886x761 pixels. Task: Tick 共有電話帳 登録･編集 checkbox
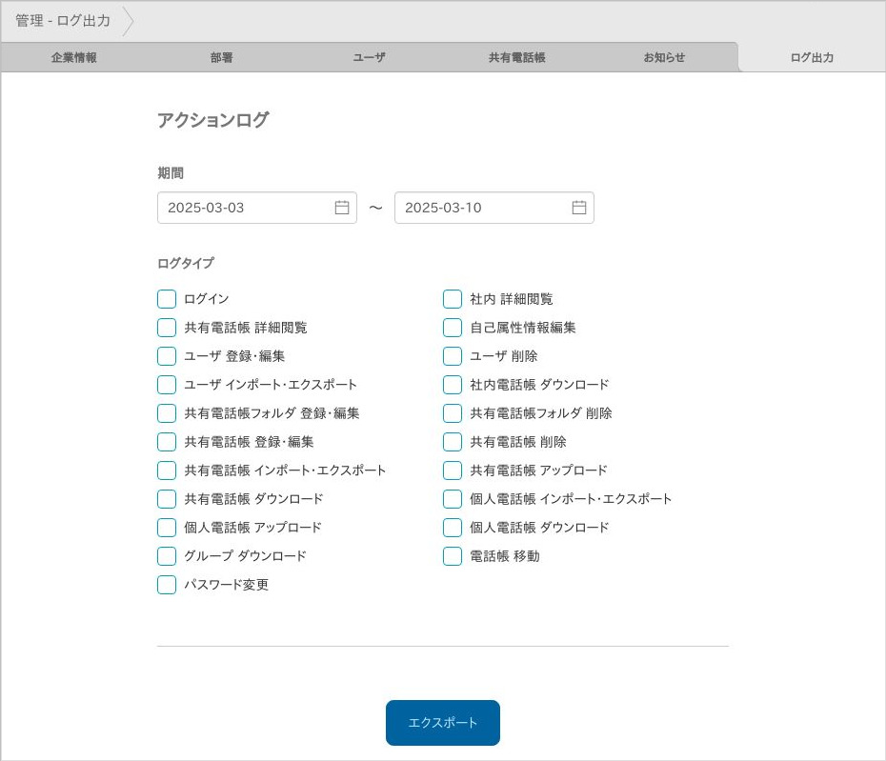coord(167,442)
